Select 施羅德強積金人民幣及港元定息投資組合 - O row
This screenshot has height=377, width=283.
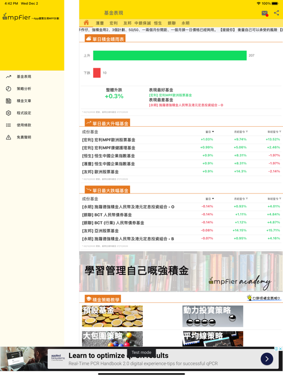181,207
